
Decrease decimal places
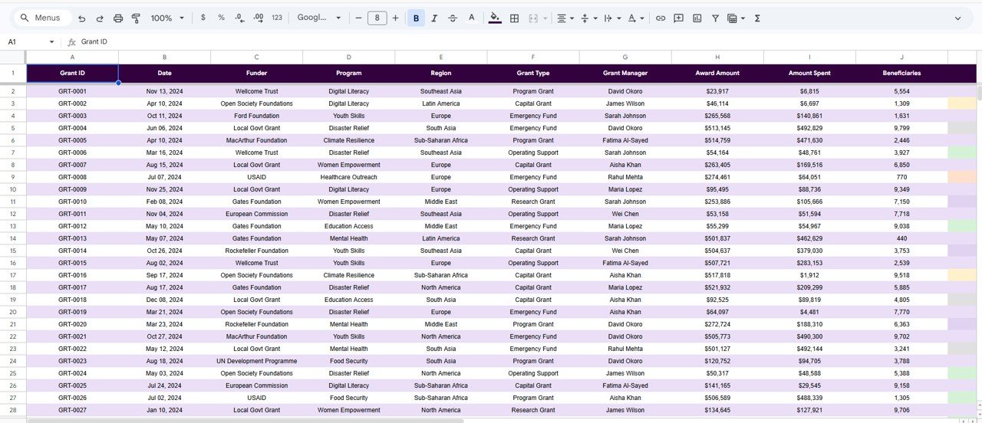click(239, 18)
